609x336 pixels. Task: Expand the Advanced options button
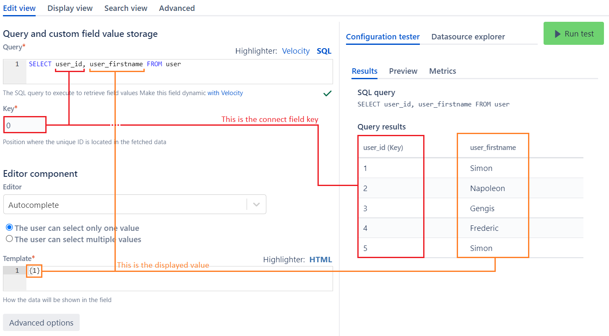point(41,323)
